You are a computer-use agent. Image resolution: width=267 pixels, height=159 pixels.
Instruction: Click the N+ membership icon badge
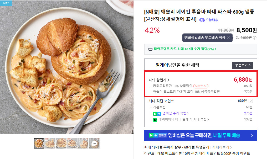tap(157, 113)
